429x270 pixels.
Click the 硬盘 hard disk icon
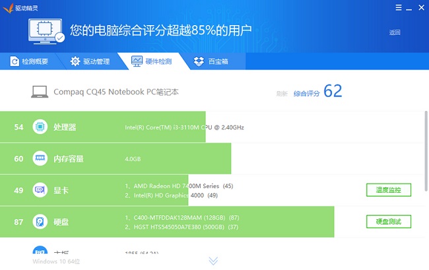(x=40, y=222)
